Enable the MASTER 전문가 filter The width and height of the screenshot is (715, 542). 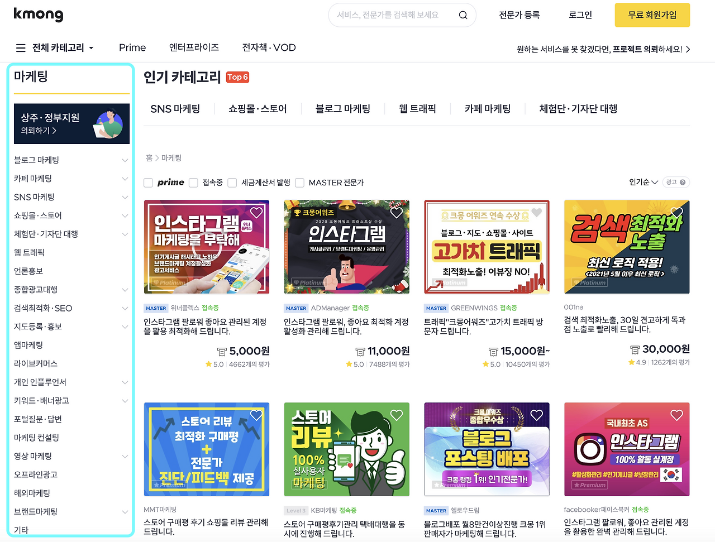pos(299,182)
